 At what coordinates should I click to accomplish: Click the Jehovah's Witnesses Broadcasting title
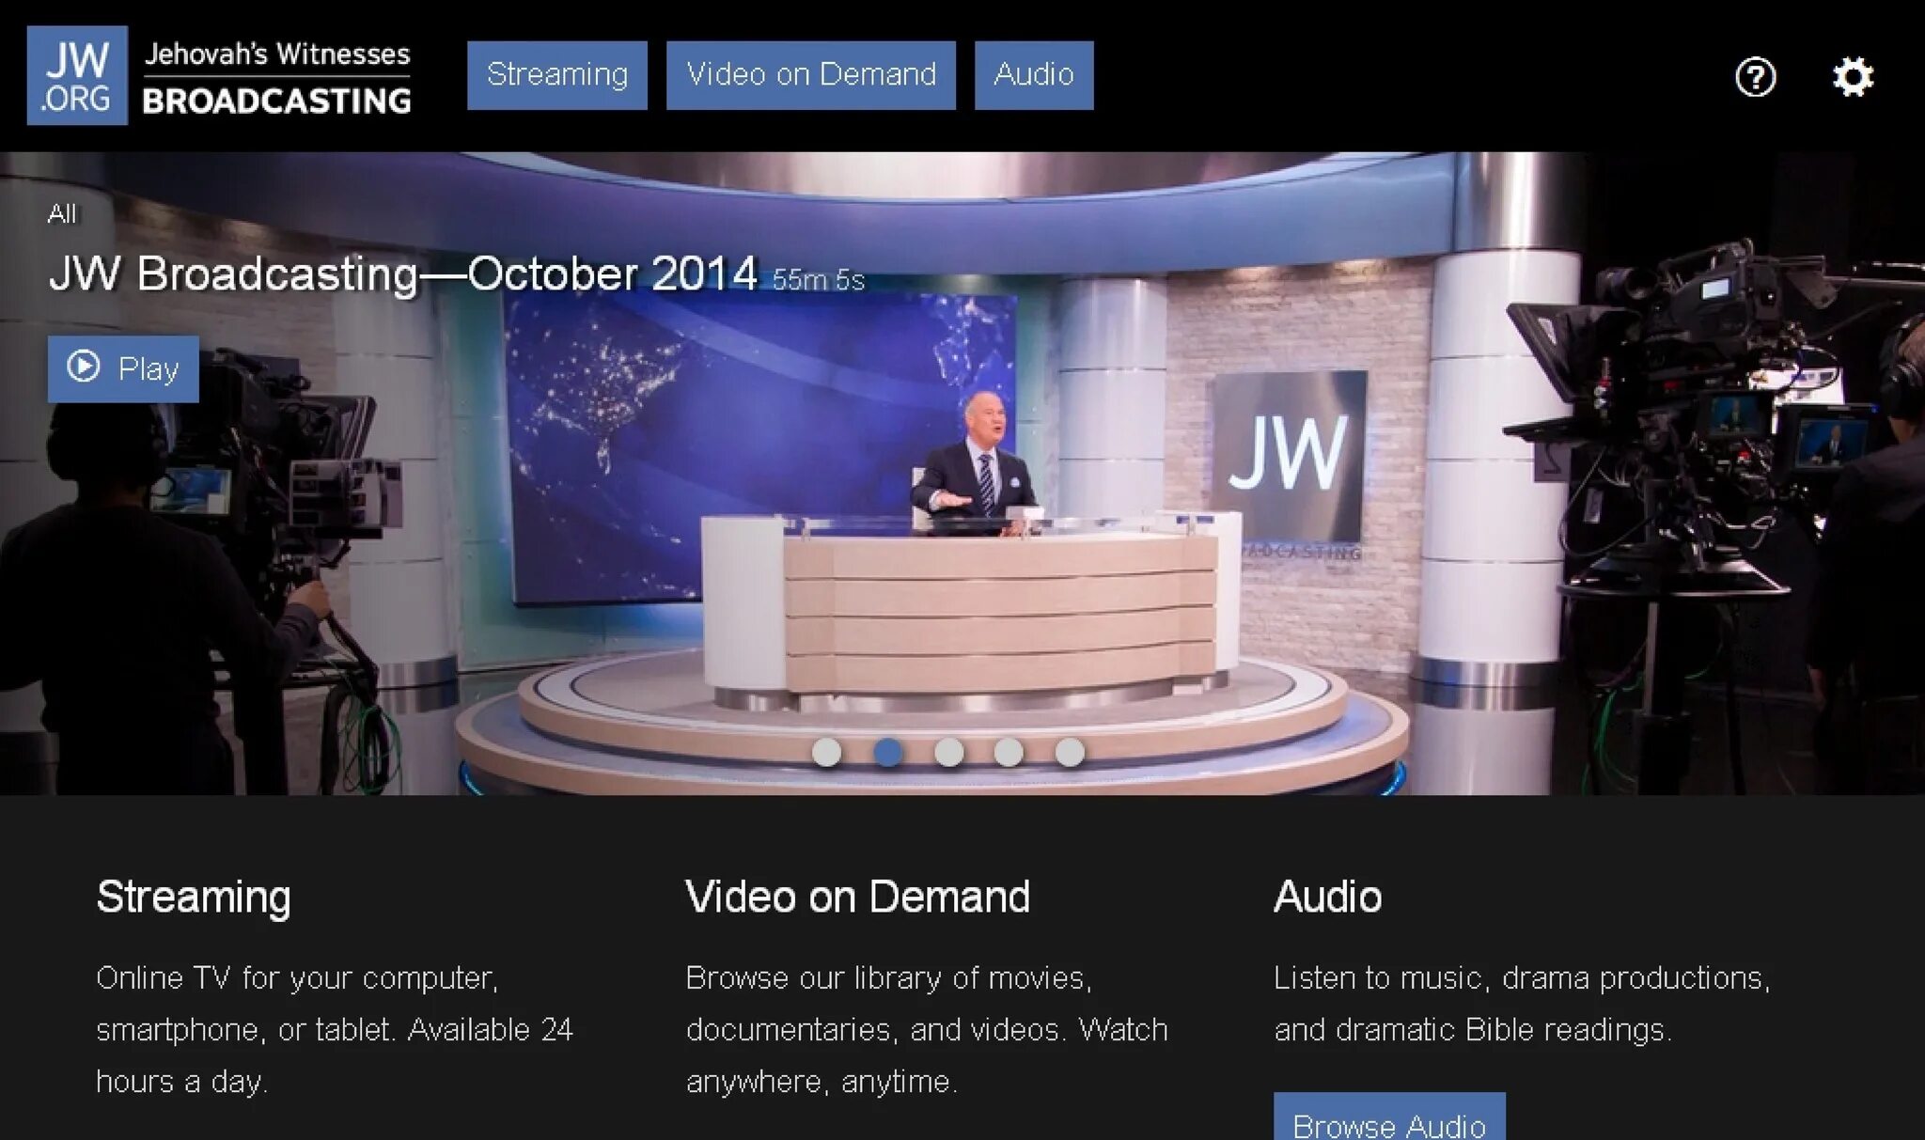pyautogui.click(x=277, y=77)
